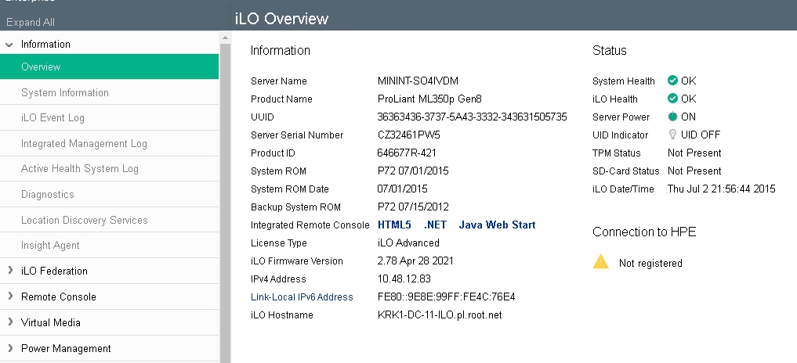
Task: Click the iLO Health OK checkmark icon
Action: 672,98
